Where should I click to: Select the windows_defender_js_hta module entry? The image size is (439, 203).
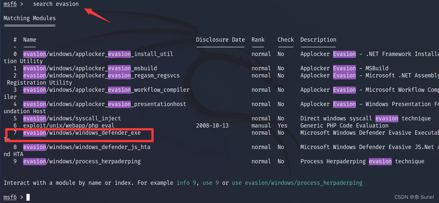coord(86,147)
